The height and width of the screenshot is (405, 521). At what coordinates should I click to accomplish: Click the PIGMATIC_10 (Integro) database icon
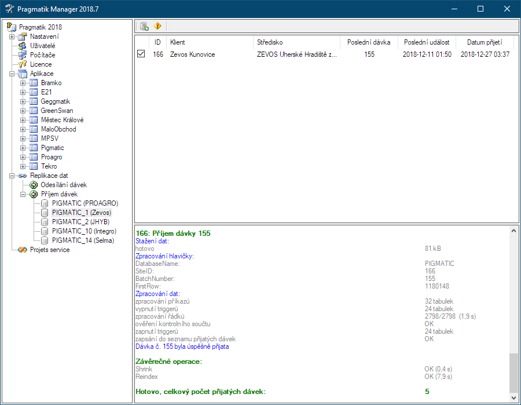[45, 231]
